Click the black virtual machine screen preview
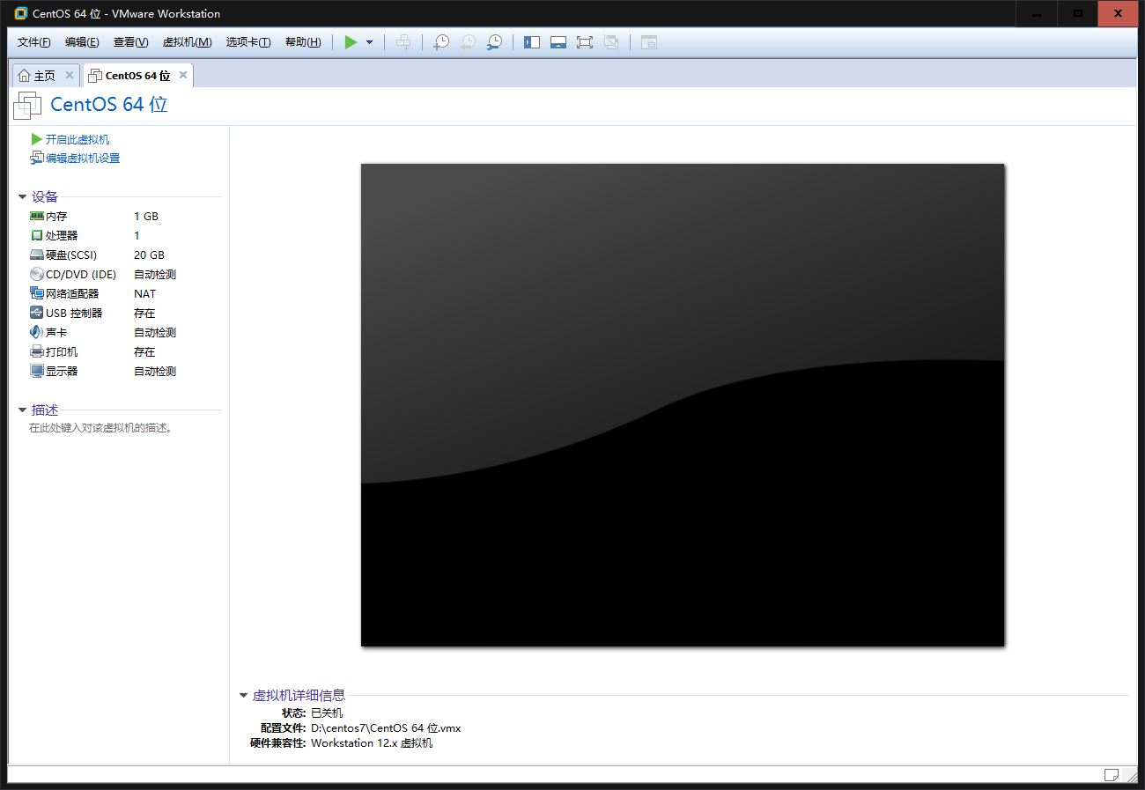 pyautogui.click(x=683, y=404)
